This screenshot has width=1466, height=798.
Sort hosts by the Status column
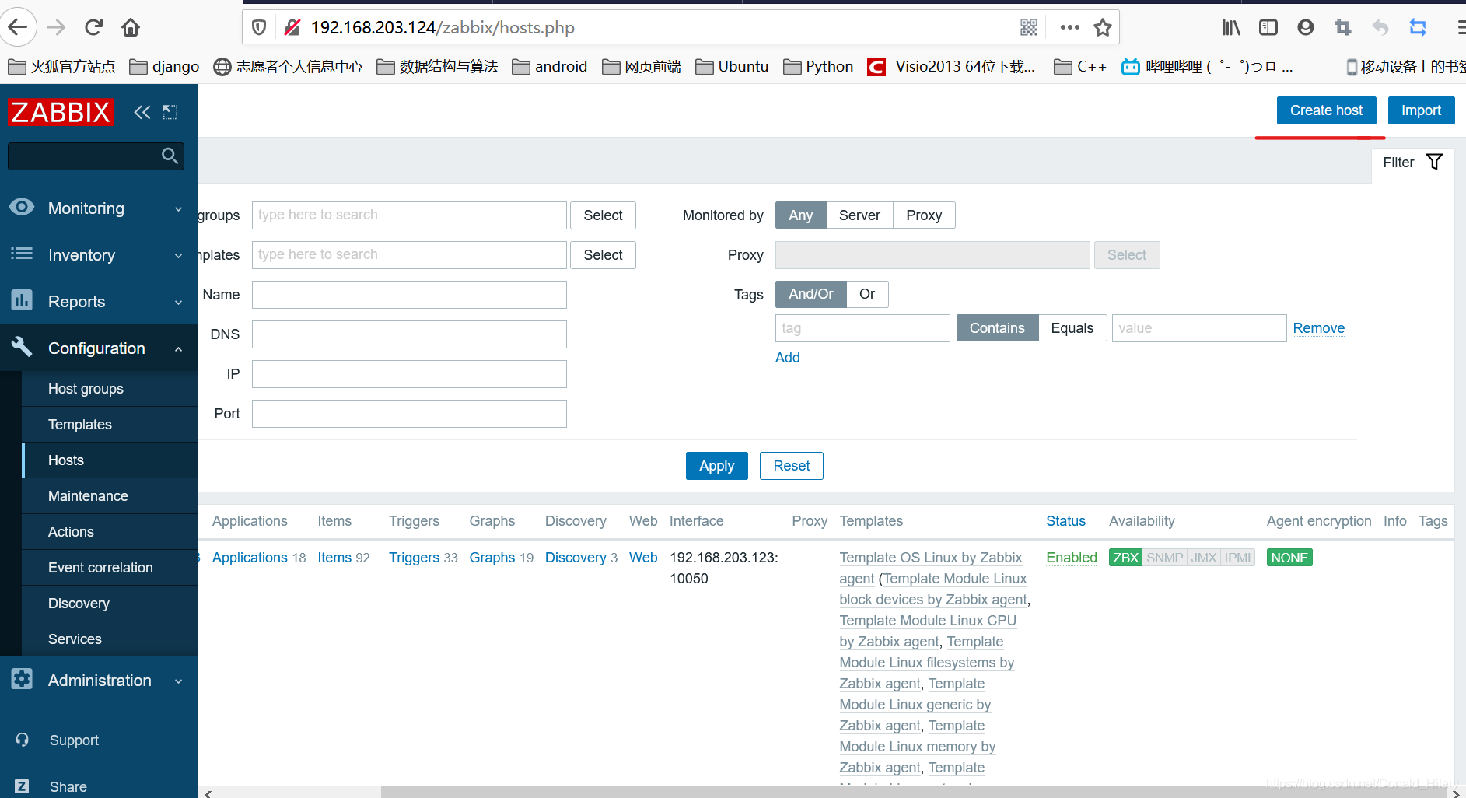[x=1065, y=521]
